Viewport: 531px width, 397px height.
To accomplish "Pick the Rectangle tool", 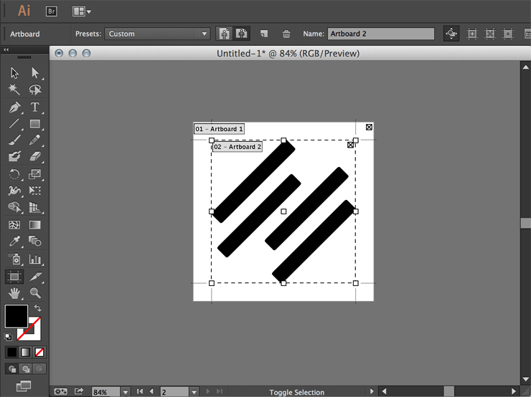I will 35,124.
